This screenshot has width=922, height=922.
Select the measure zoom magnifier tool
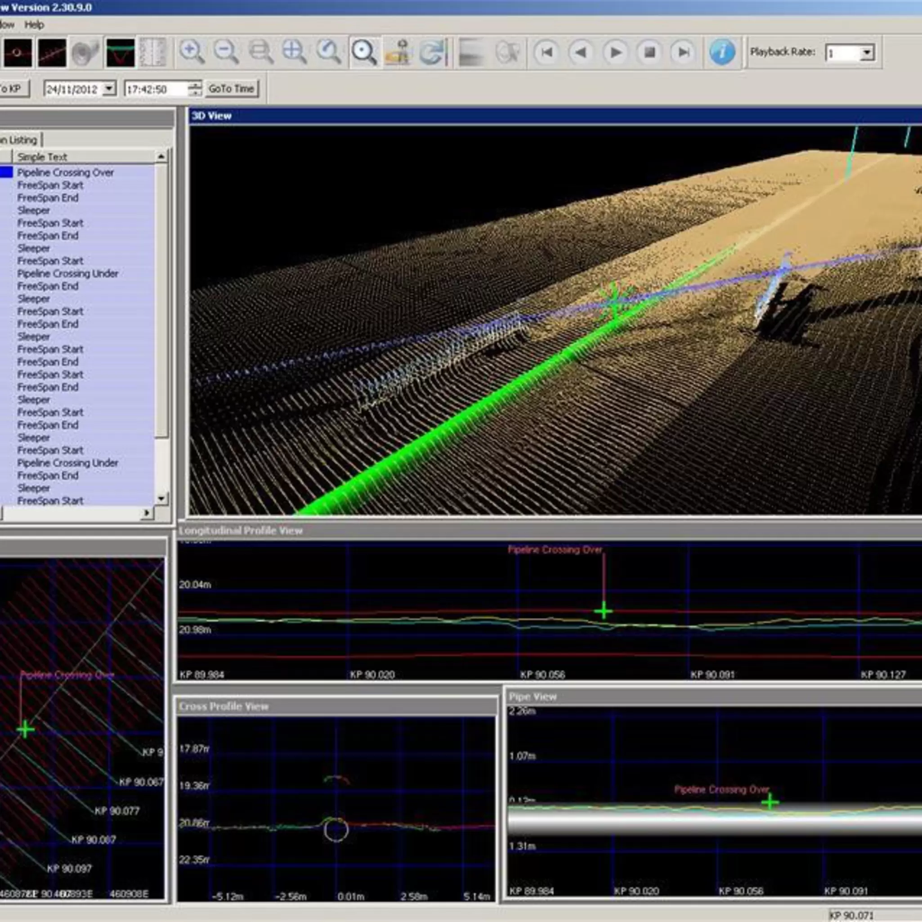click(329, 52)
